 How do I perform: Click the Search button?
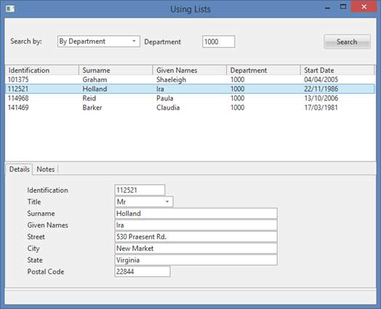(x=347, y=41)
